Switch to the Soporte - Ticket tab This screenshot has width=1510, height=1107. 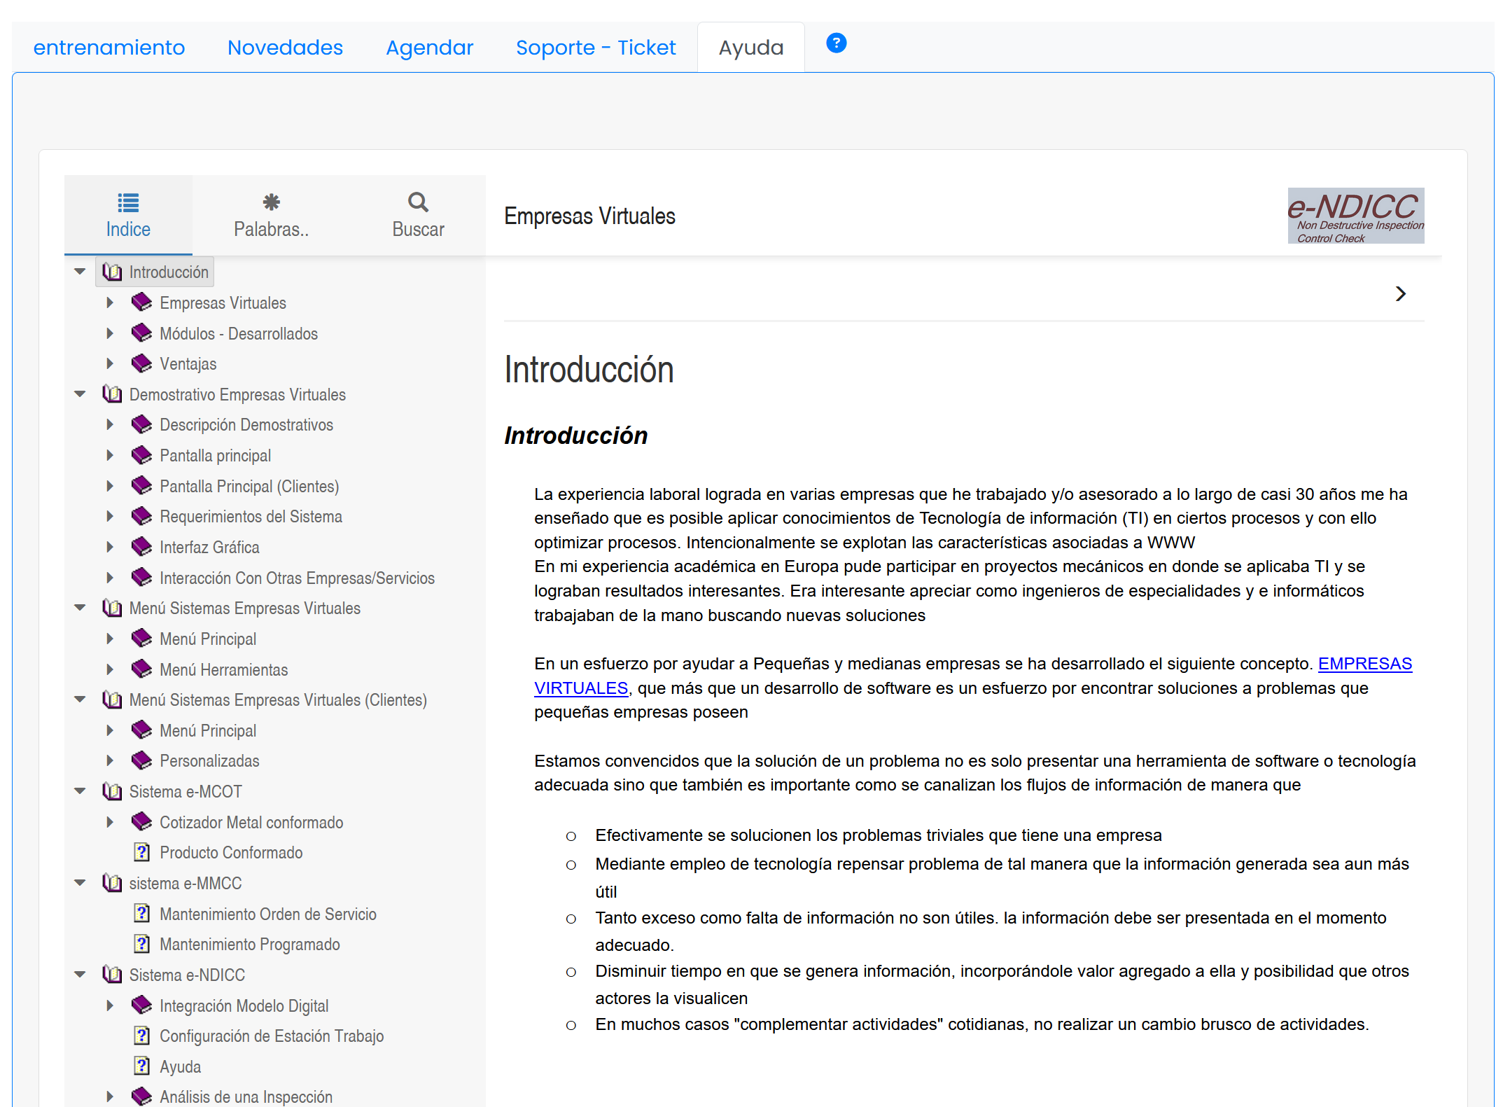[595, 48]
